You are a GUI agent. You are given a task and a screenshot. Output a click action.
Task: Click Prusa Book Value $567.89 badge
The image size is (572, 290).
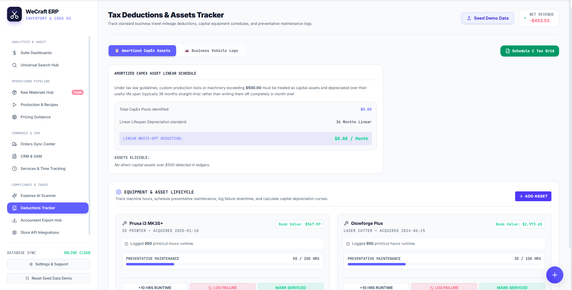[299, 224]
